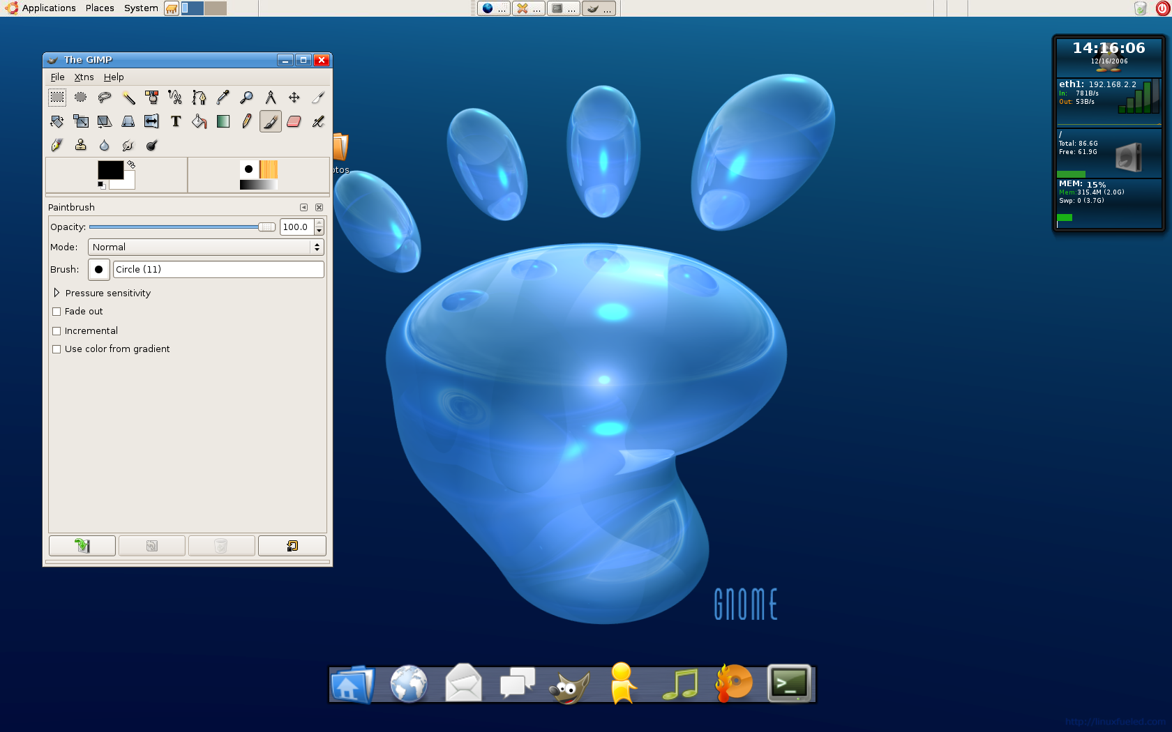Select the Scissors select tool

point(176,98)
